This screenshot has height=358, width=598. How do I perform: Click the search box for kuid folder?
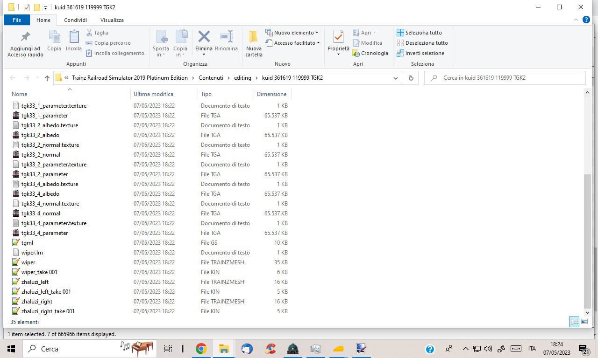tap(505, 78)
